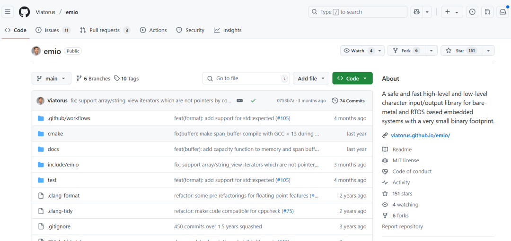
Task: Star the emio repository
Action: [x=461, y=50]
